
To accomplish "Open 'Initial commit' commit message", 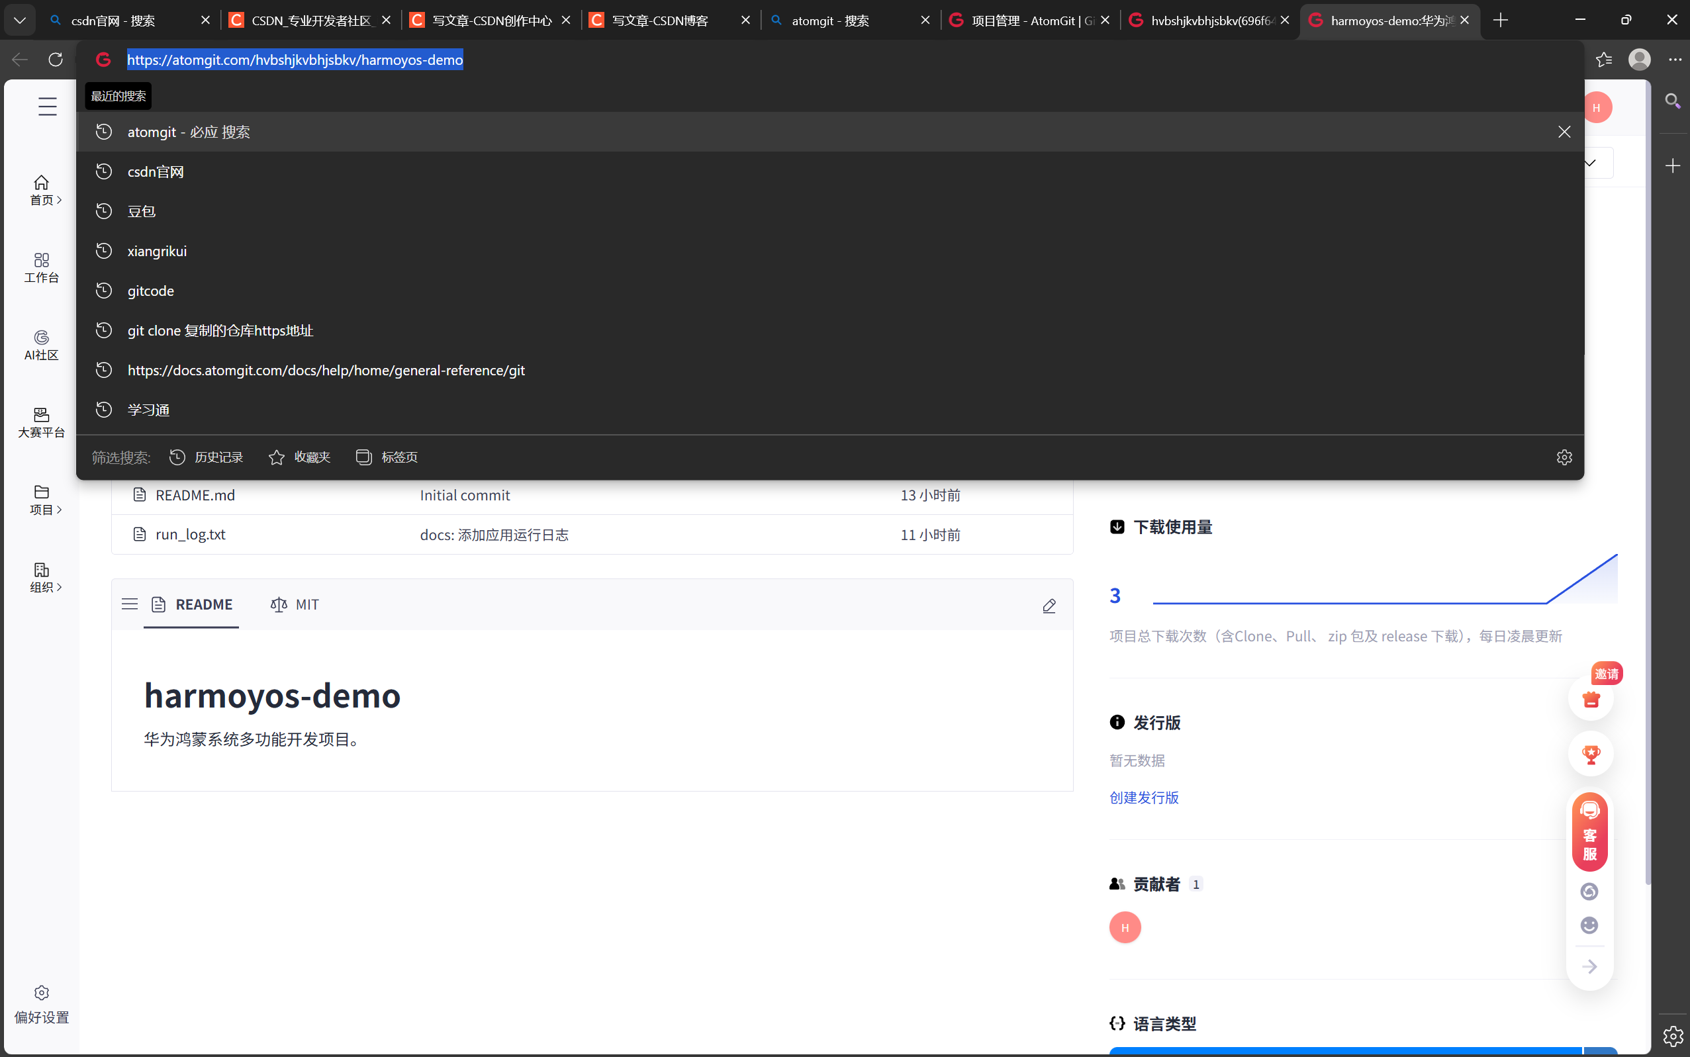I will click(465, 495).
